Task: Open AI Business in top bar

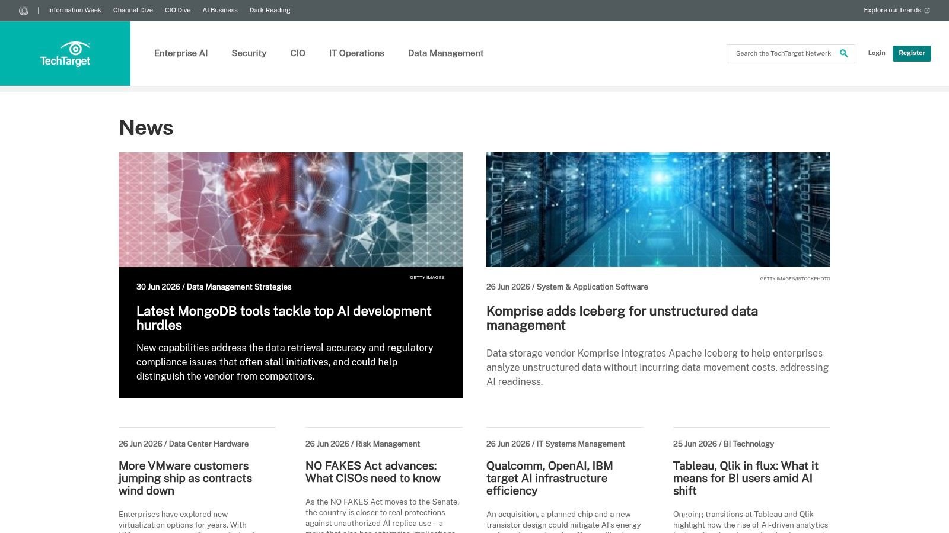Action: click(x=220, y=10)
